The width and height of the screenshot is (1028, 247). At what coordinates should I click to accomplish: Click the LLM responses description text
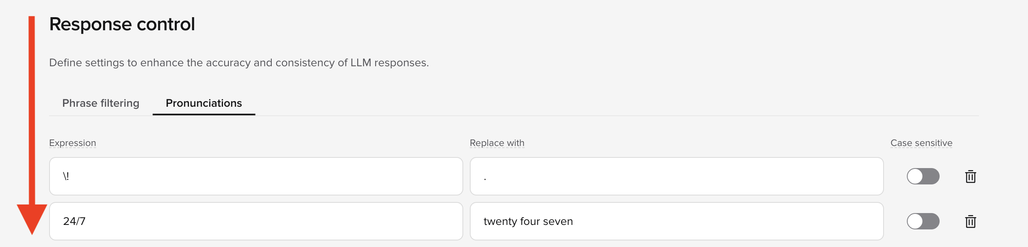pyautogui.click(x=239, y=63)
